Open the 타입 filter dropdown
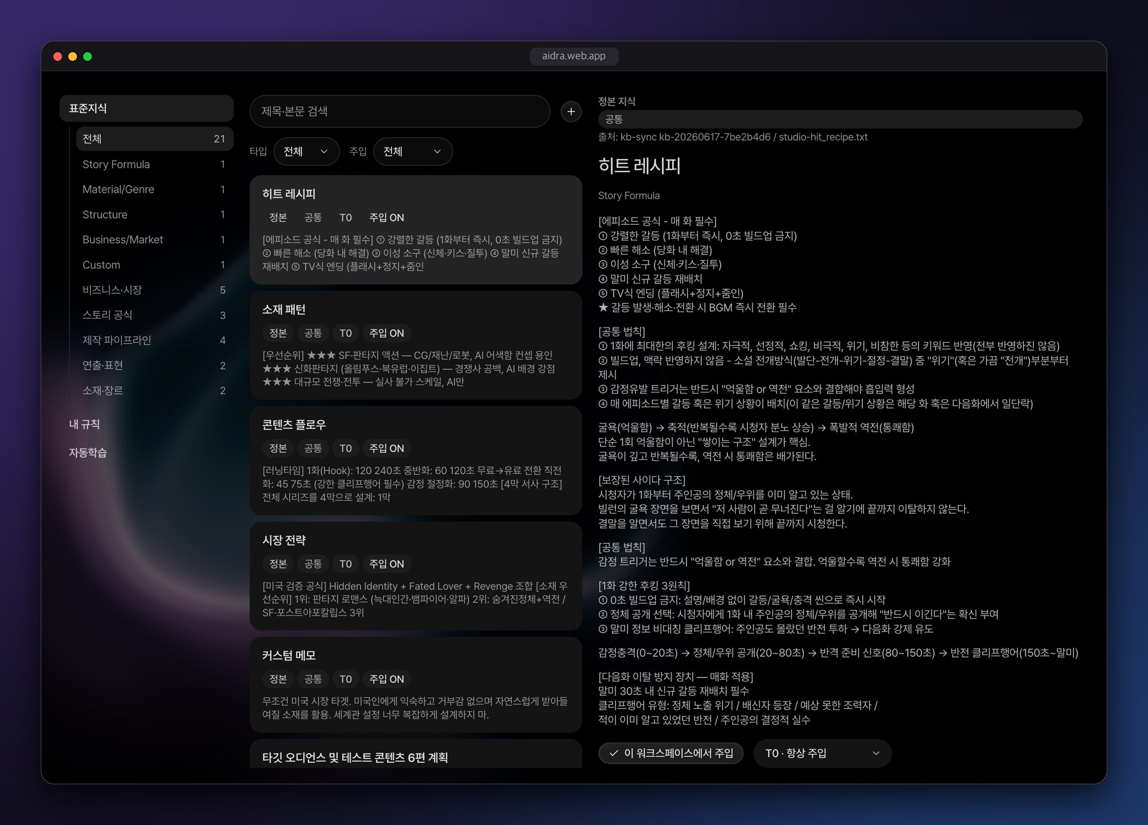 [x=306, y=151]
